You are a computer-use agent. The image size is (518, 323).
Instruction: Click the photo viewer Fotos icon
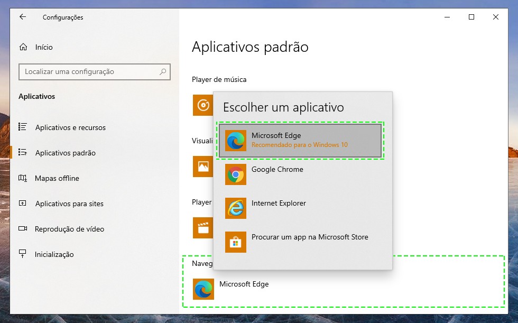pyautogui.click(x=203, y=167)
